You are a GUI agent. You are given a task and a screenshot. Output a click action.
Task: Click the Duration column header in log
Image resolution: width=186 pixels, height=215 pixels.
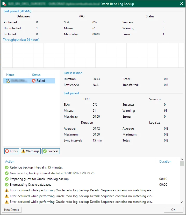[x=165, y=162]
